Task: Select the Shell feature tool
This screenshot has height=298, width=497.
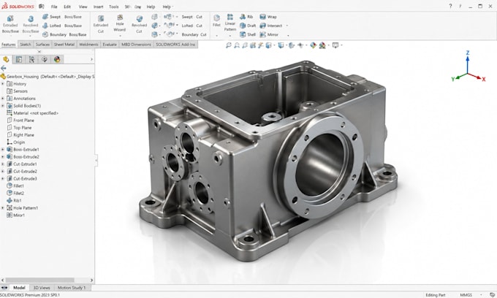Action: (248, 34)
